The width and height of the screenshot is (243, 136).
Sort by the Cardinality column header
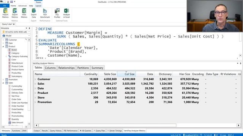[91, 74]
